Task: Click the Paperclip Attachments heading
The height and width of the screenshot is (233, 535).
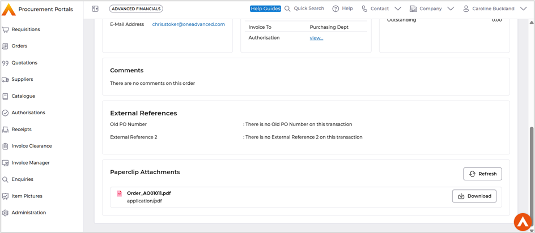Action: [145, 172]
